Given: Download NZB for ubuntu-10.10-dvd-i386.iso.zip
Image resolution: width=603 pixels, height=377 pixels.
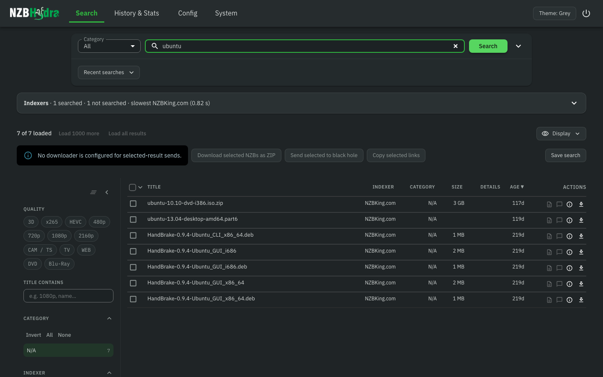Looking at the screenshot, I should [581, 204].
